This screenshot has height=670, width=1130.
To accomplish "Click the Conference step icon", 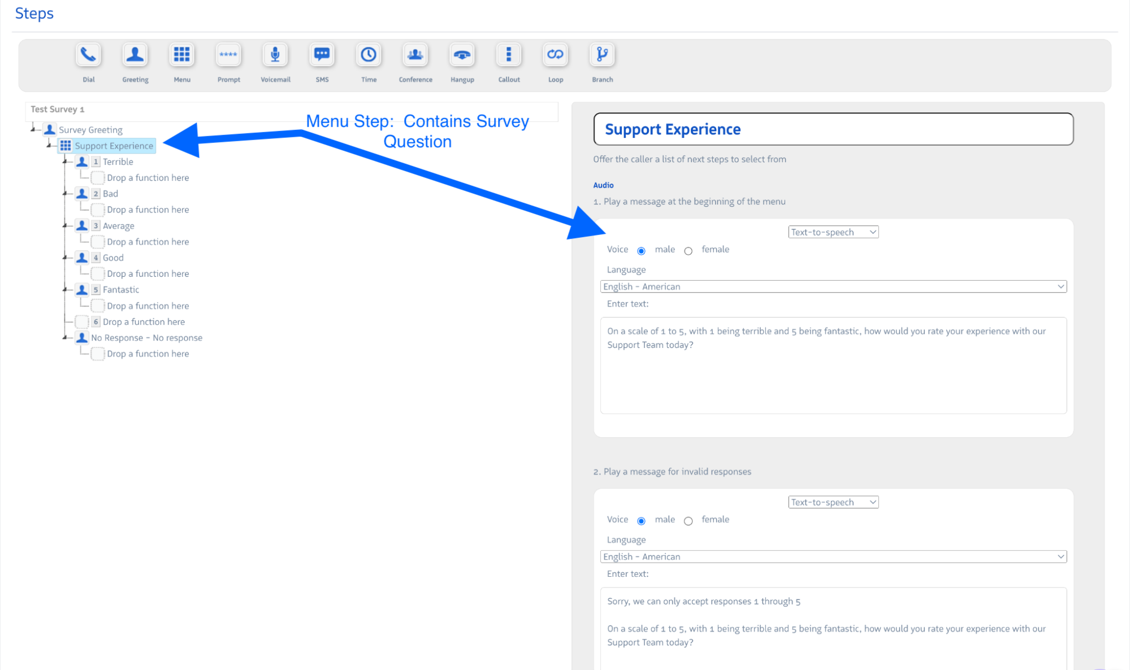I will point(415,55).
